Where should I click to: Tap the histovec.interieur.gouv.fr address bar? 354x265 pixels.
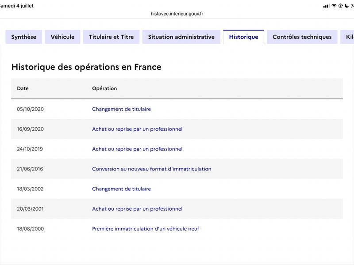pos(177,14)
